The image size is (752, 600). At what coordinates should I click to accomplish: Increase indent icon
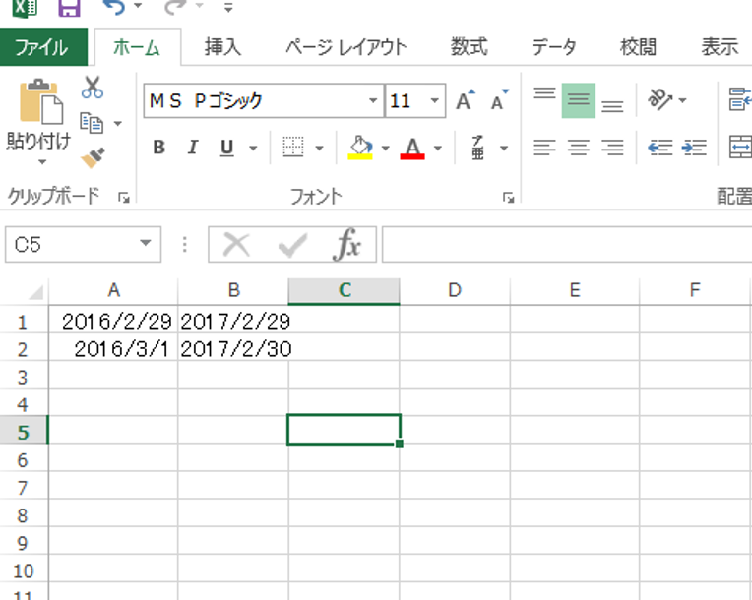694,148
